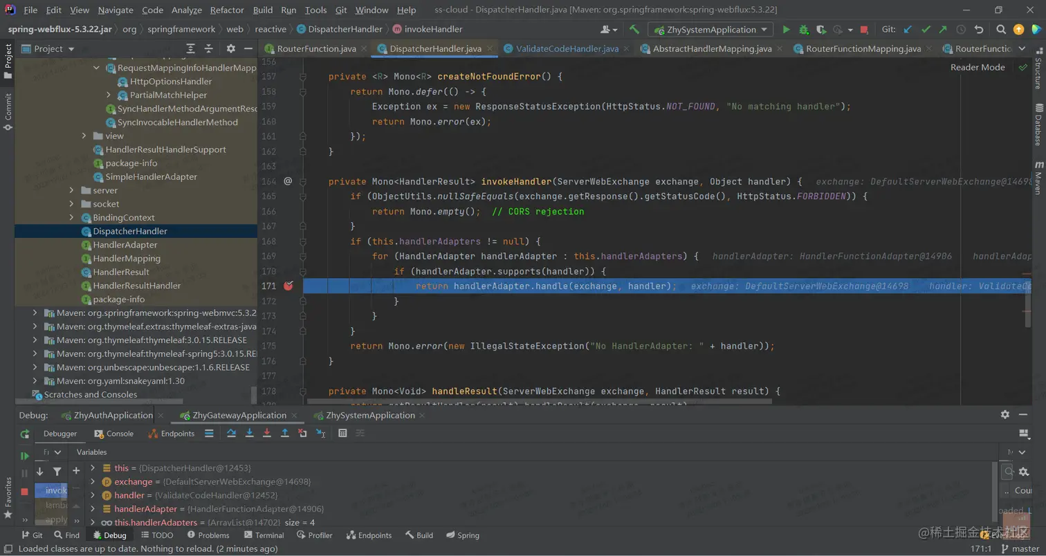The image size is (1046, 556).
Task: Open the Profiler tool window
Action: click(314, 535)
